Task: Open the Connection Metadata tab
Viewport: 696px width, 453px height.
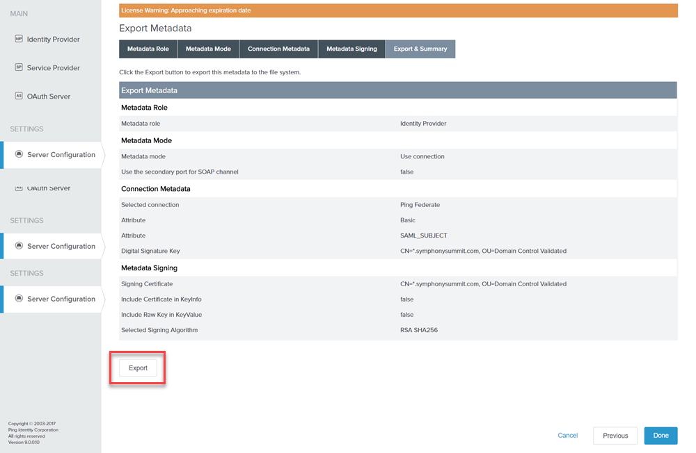Action: click(278, 49)
